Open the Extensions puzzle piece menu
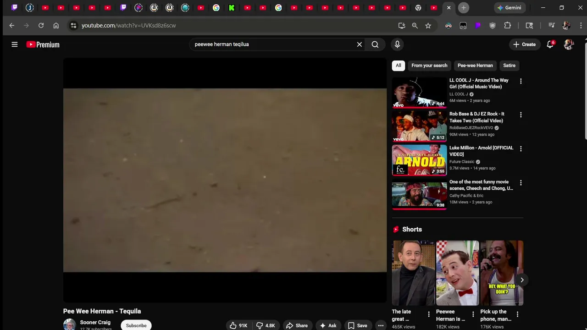587x330 pixels. point(508,26)
